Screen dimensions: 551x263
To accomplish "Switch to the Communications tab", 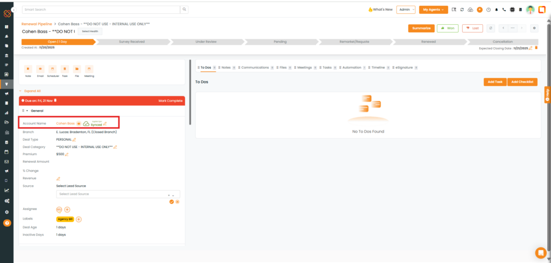I will pos(255,68).
